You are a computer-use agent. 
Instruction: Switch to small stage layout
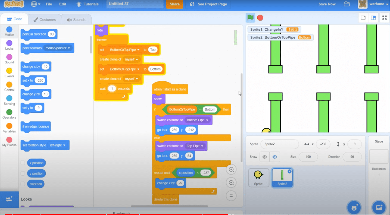click(363, 18)
